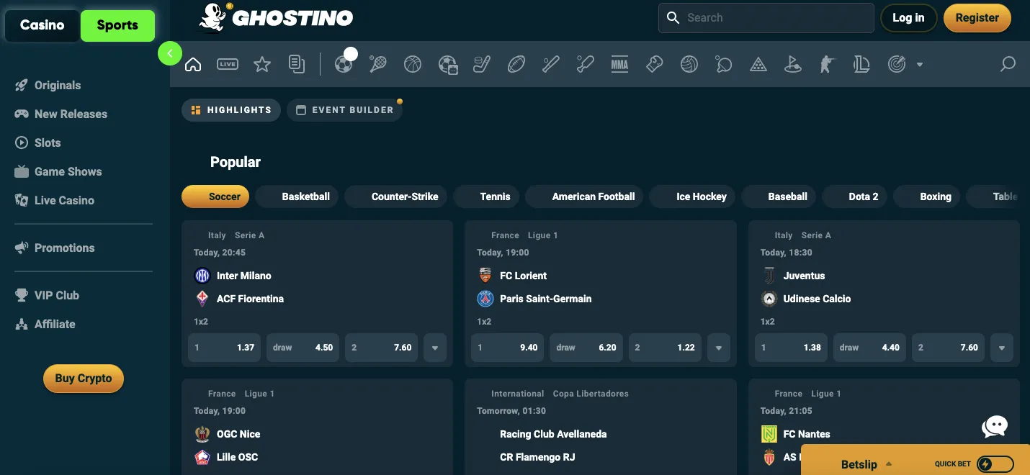This screenshot has height=475, width=1030.
Task: Open the Event Builder tab
Action: point(344,110)
